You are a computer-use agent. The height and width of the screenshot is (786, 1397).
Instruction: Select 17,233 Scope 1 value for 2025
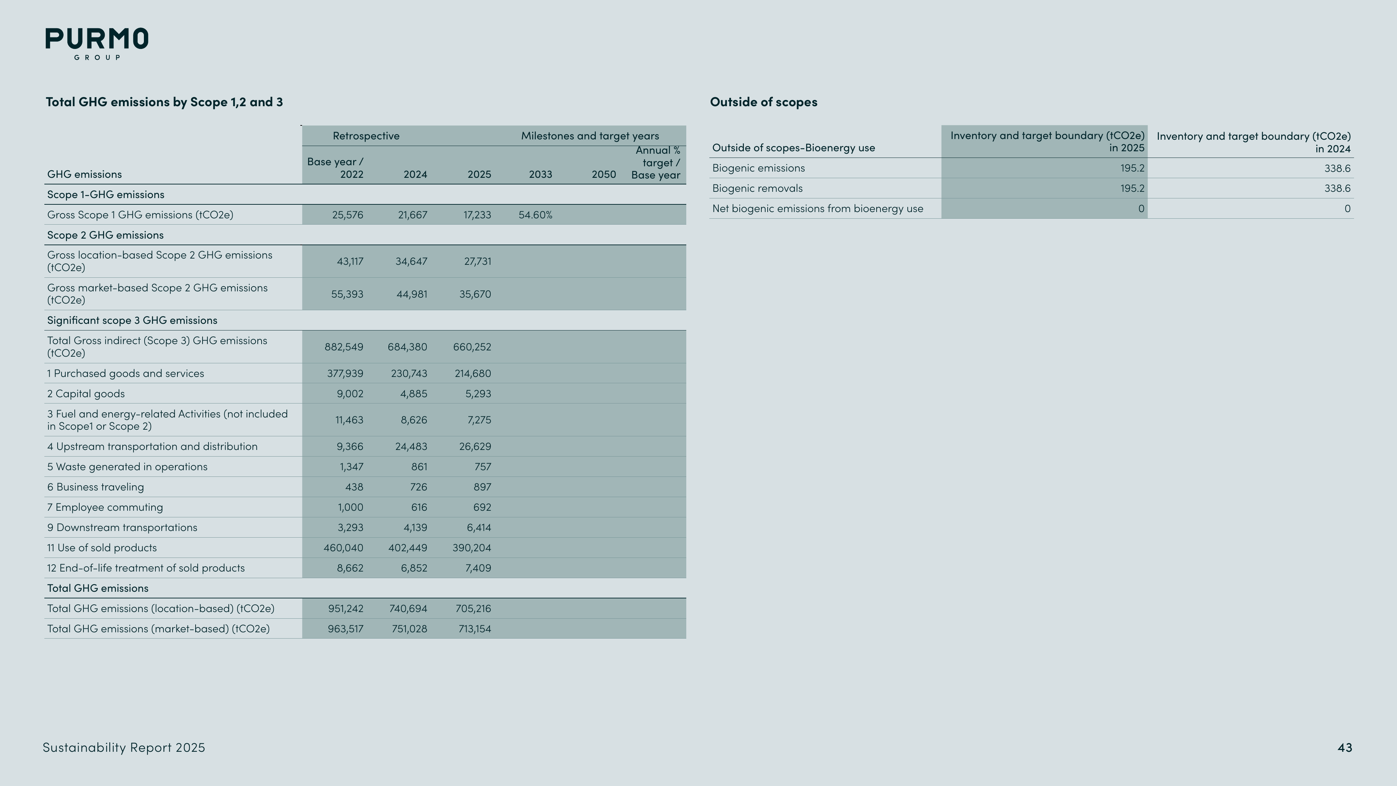[477, 215]
